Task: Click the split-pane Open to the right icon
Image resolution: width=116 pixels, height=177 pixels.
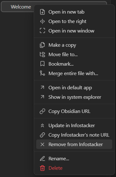Action: point(42,21)
